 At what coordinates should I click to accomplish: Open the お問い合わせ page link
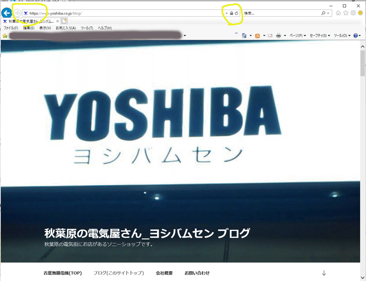[x=197, y=273]
